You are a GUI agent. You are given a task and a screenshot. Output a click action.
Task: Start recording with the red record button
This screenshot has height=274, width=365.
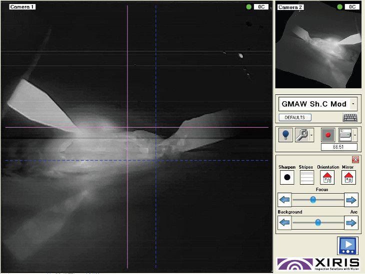pos(328,135)
